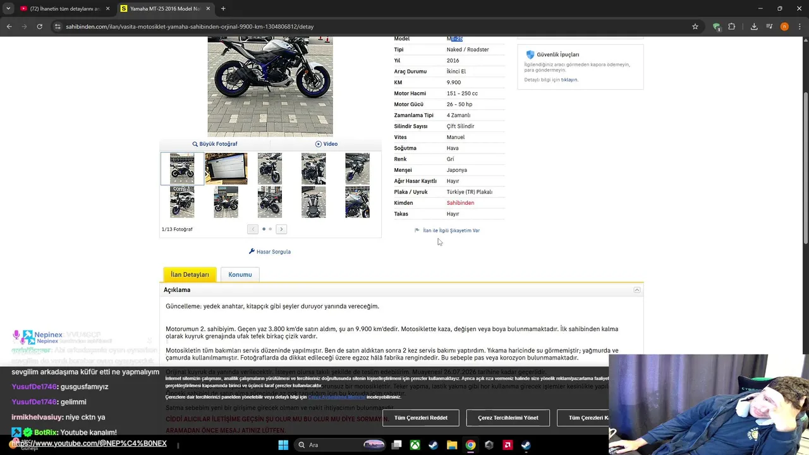Screen dimensions: 809x455
Task: Click the Naked / Roadster type value
Action: pos(468,49)
